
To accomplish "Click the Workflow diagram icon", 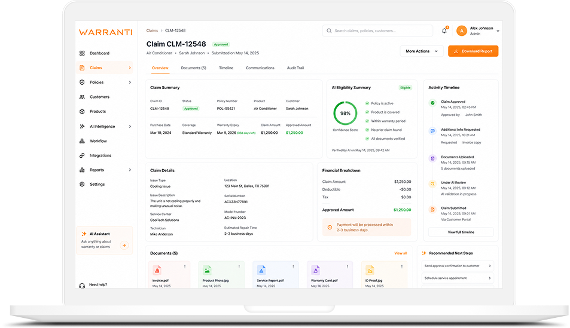I will (x=82, y=141).
